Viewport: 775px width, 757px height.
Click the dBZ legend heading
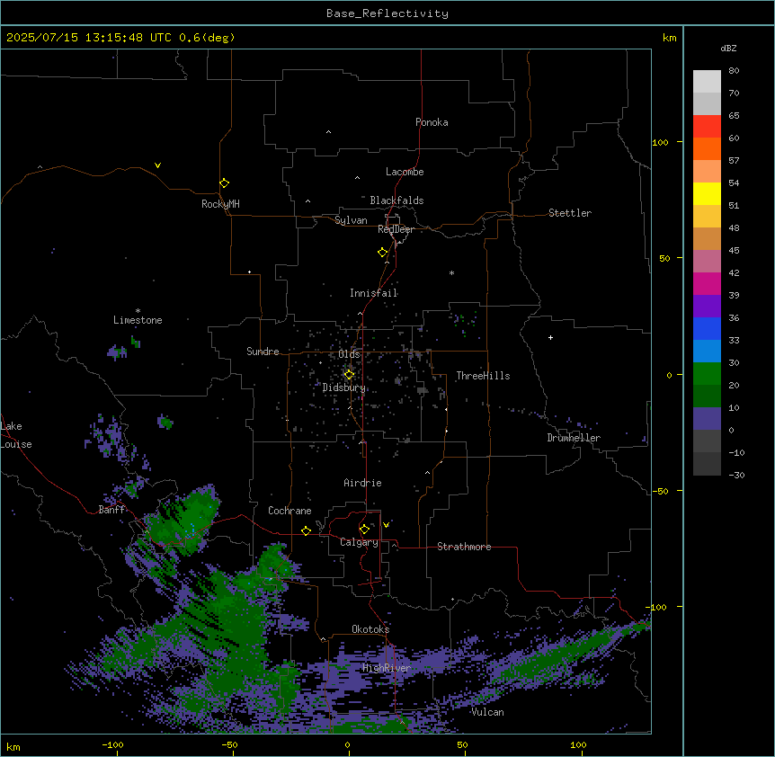[x=728, y=48]
